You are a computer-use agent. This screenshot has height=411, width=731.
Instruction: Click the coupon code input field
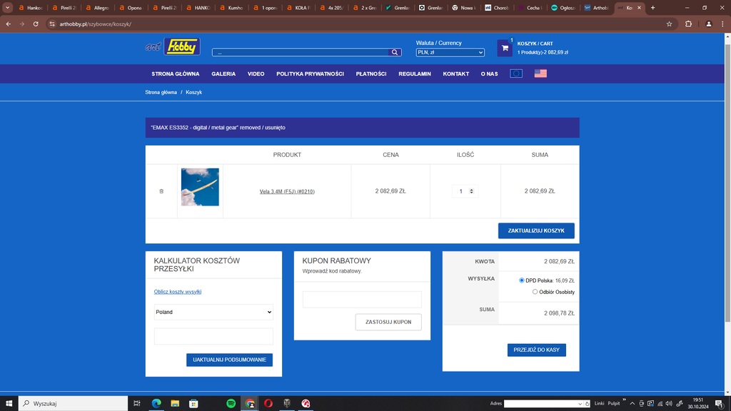pos(362,300)
